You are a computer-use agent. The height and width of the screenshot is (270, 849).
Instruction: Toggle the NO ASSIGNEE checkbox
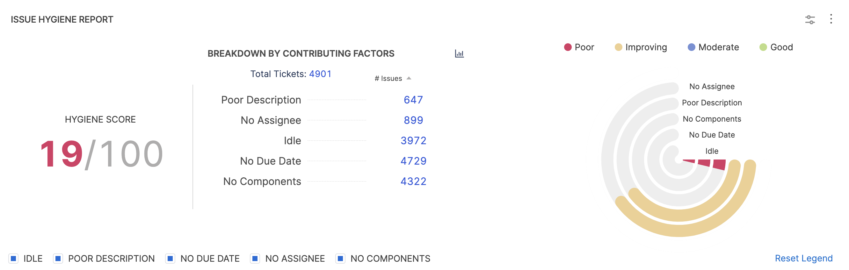click(255, 259)
